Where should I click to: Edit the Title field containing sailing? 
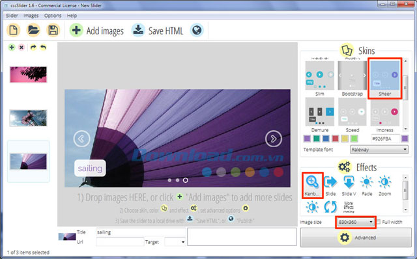click(141, 232)
